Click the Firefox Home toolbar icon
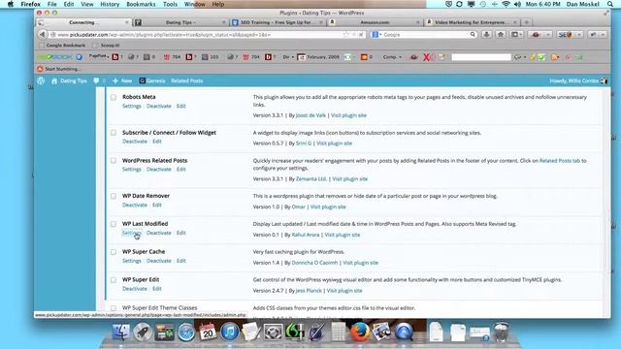 pyautogui.click(x=501, y=35)
